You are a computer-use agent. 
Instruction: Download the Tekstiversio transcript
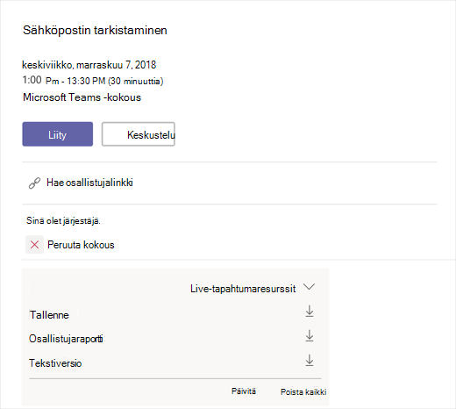pos(310,361)
